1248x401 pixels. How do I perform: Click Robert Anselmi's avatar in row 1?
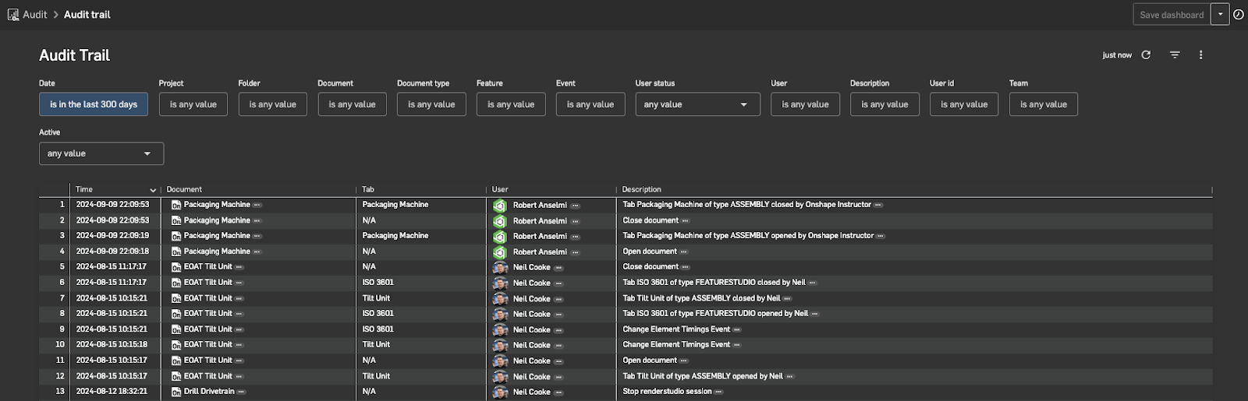(x=500, y=206)
